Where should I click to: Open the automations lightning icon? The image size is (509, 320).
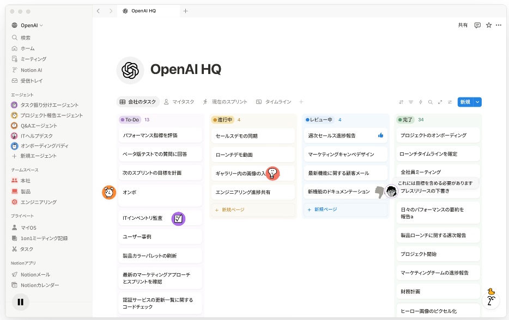pyautogui.click(x=421, y=102)
